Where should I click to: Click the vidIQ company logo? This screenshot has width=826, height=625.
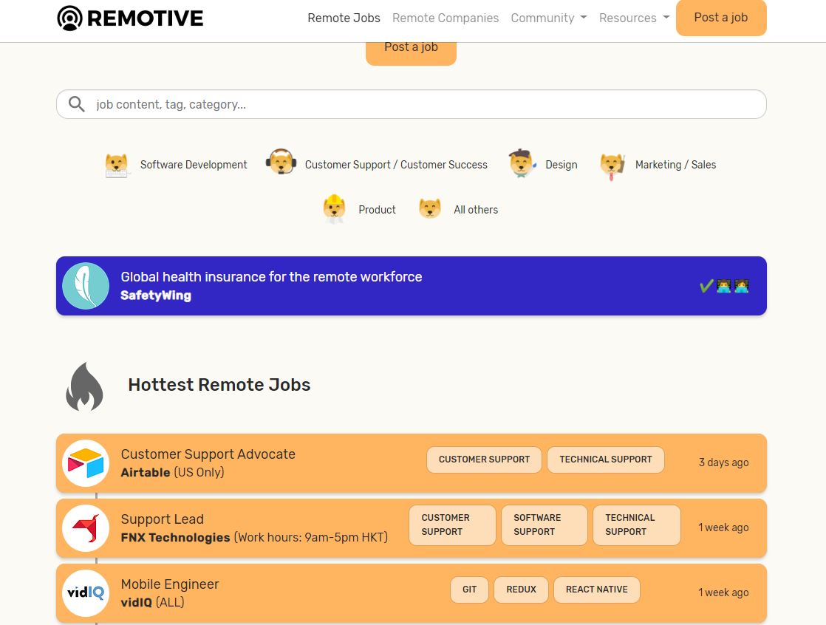pos(86,593)
